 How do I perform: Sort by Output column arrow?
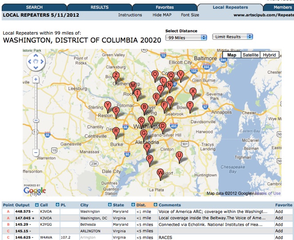coord(36,205)
